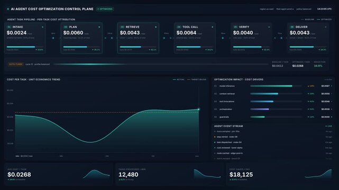Select the DELIVER stage title

click(x=301, y=27)
